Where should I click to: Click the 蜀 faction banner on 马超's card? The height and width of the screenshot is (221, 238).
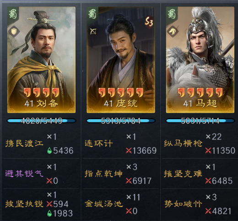(x=172, y=14)
